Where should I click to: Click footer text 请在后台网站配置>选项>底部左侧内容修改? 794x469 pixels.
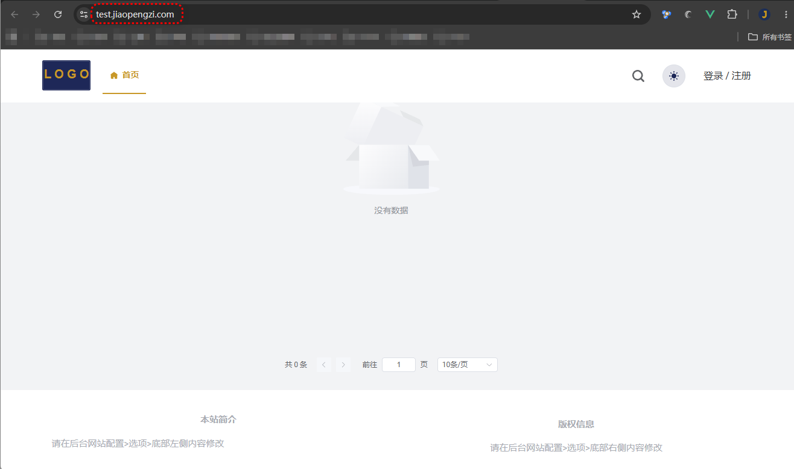click(x=138, y=444)
